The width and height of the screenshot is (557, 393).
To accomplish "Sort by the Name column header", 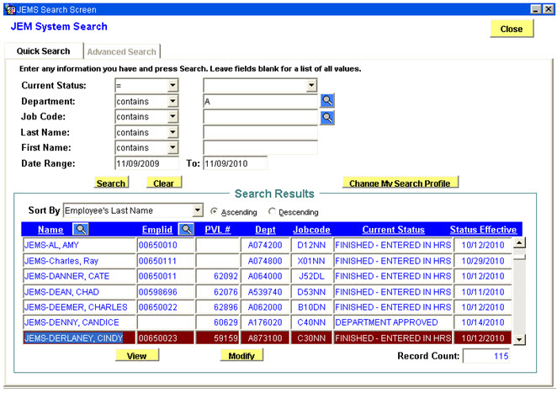I will pyautogui.click(x=50, y=230).
